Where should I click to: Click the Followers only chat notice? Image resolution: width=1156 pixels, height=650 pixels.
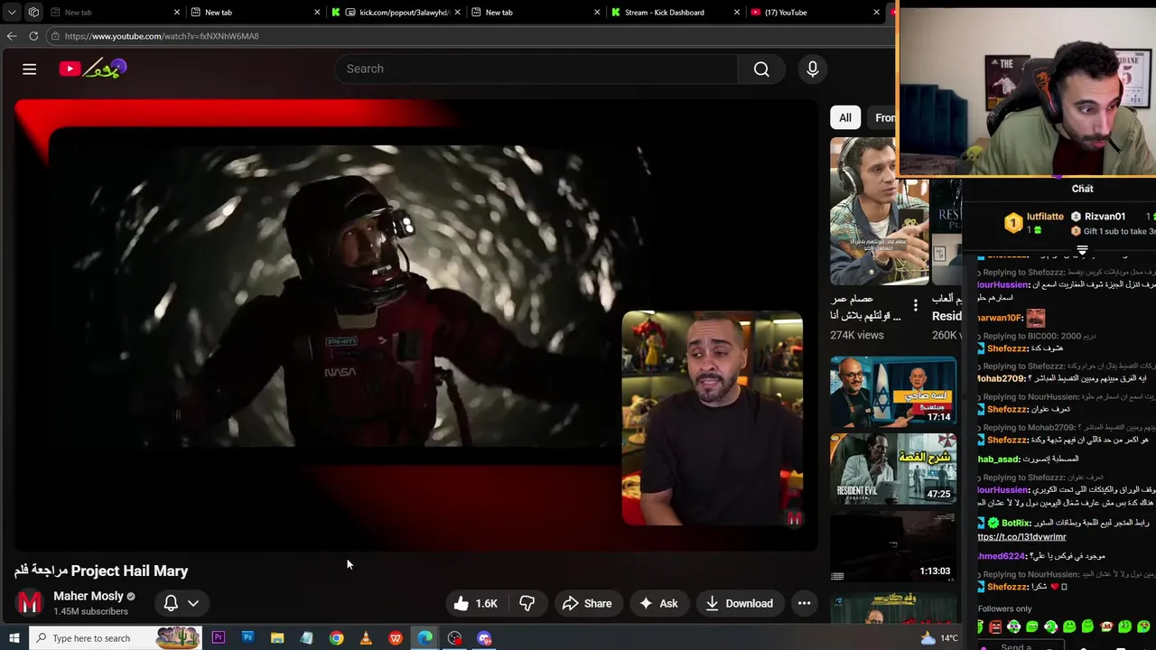(x=1004, y=608)
